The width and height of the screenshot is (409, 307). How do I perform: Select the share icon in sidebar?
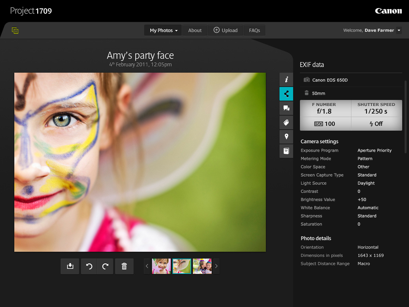pos(286,94)
